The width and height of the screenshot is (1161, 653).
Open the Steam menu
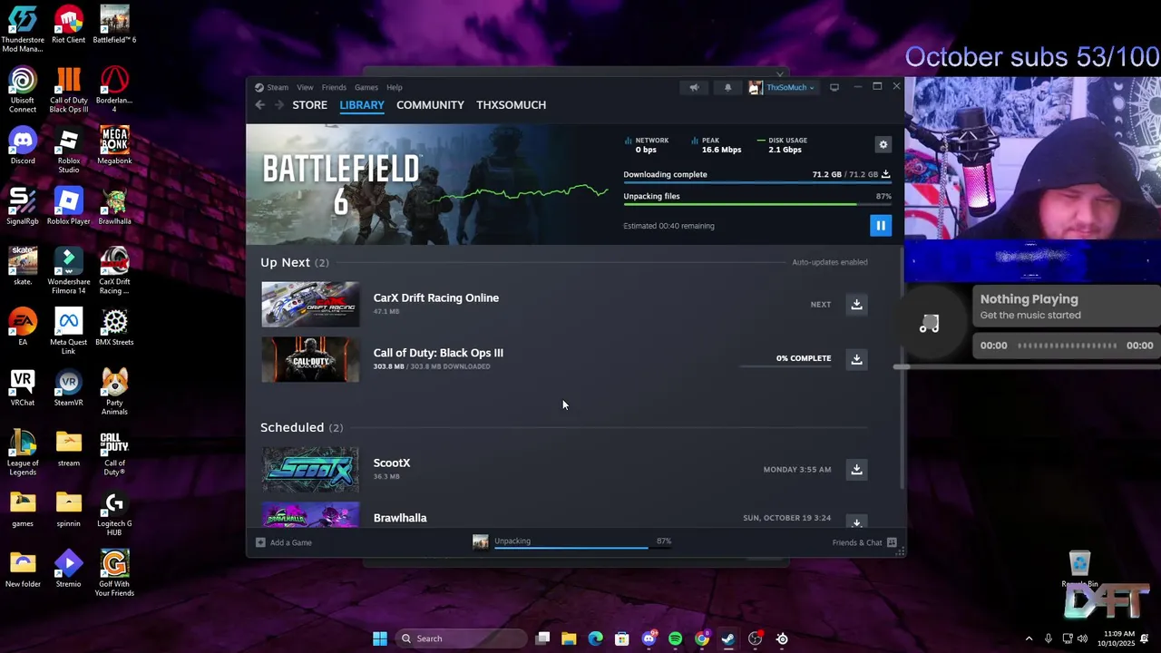pos(272,88)
